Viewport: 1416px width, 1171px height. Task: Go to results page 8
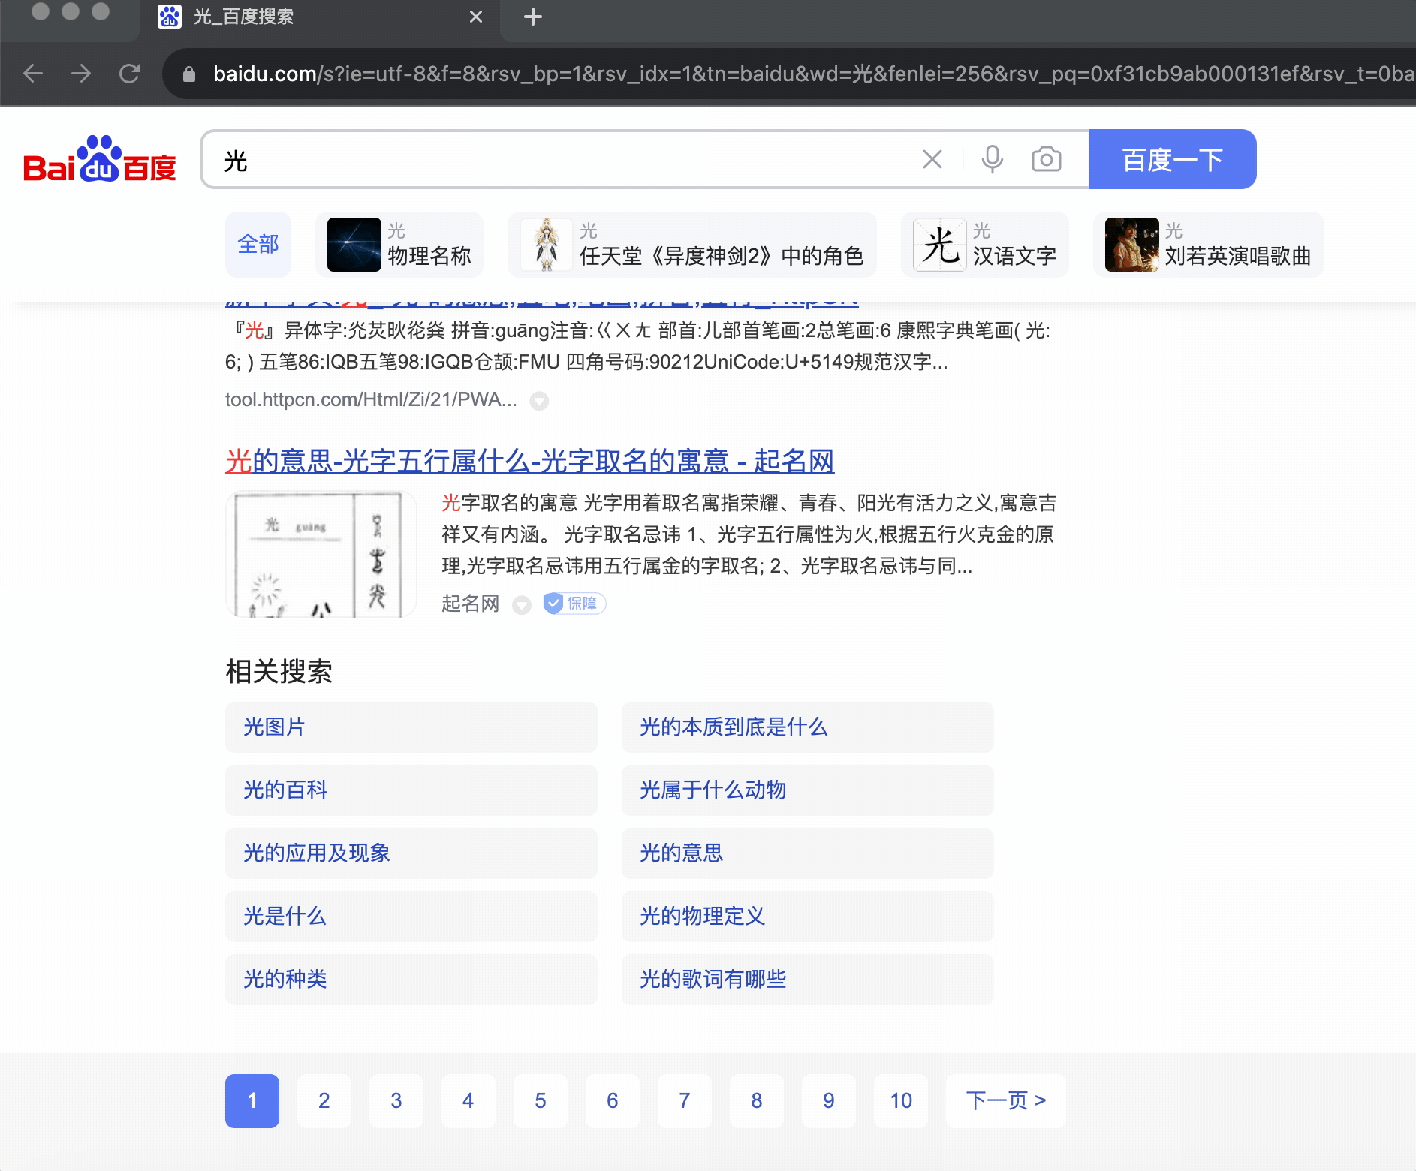point(757,1101)
